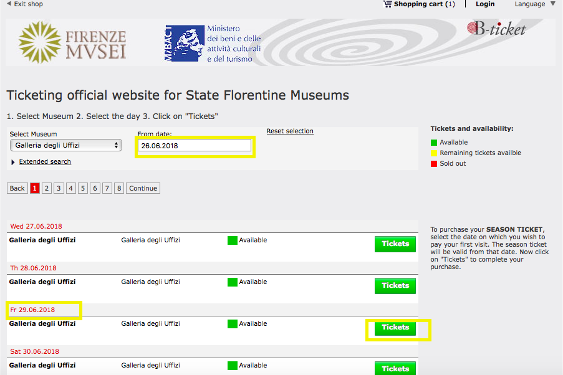Open the Shopping cart (1) link
This screenshot has height=375, width=563.
424,4
